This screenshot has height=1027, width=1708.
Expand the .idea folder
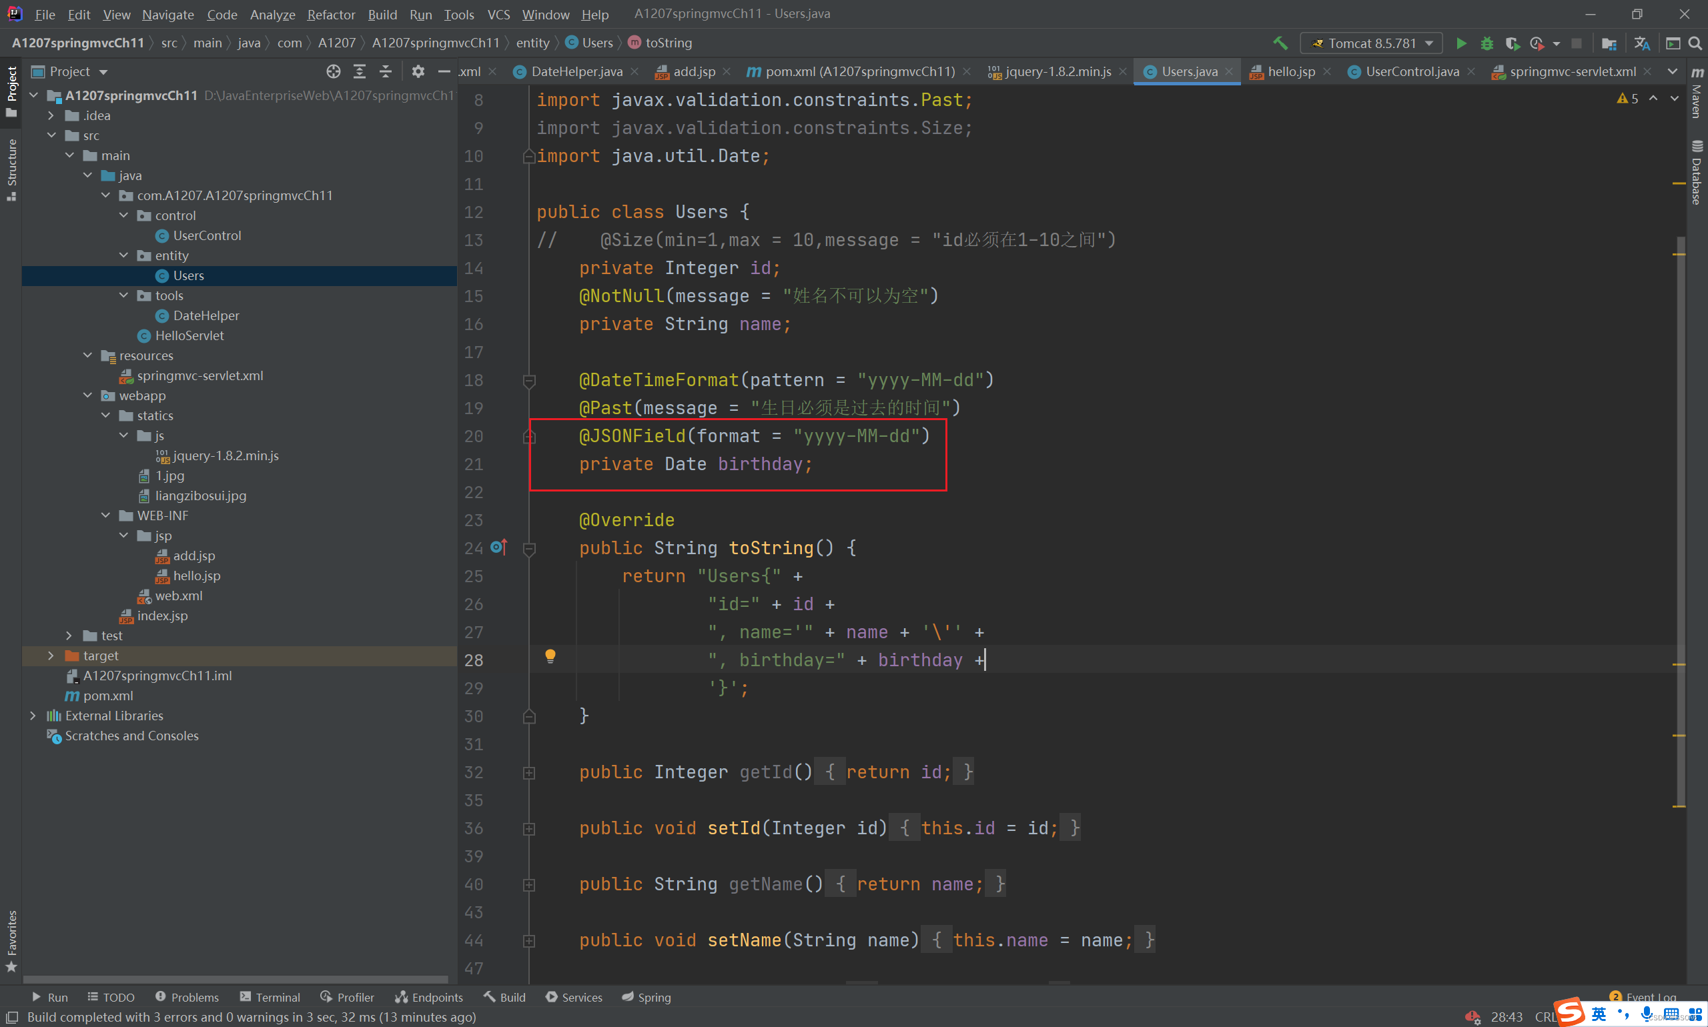[x=51, y=115]
